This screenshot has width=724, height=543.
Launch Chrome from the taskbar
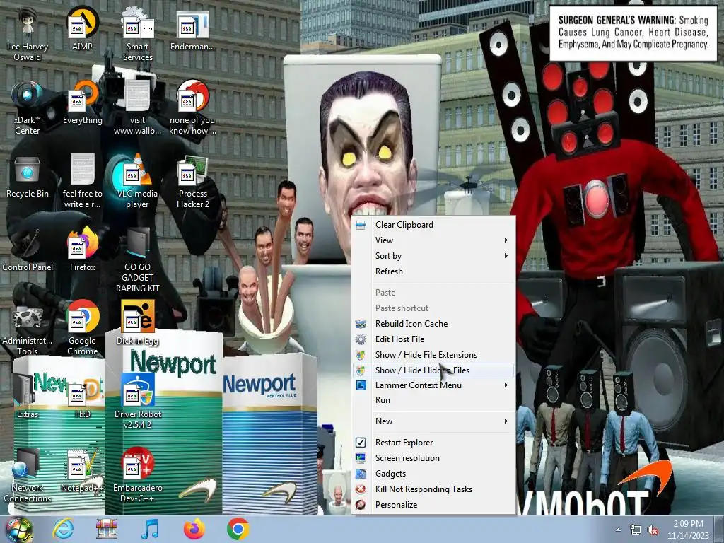pos(238,529)
